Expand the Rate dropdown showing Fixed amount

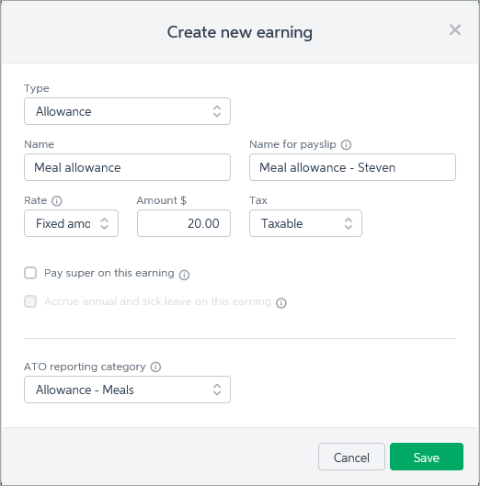click(71, 223)
